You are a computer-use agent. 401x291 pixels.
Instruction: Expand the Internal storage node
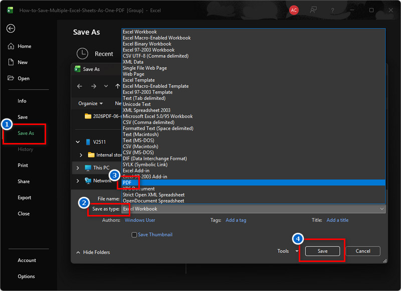(81, 155)
